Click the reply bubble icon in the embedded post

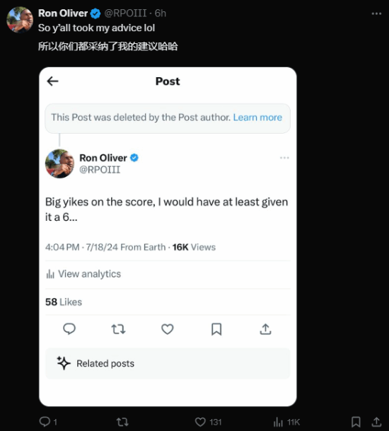click(69, 329)
